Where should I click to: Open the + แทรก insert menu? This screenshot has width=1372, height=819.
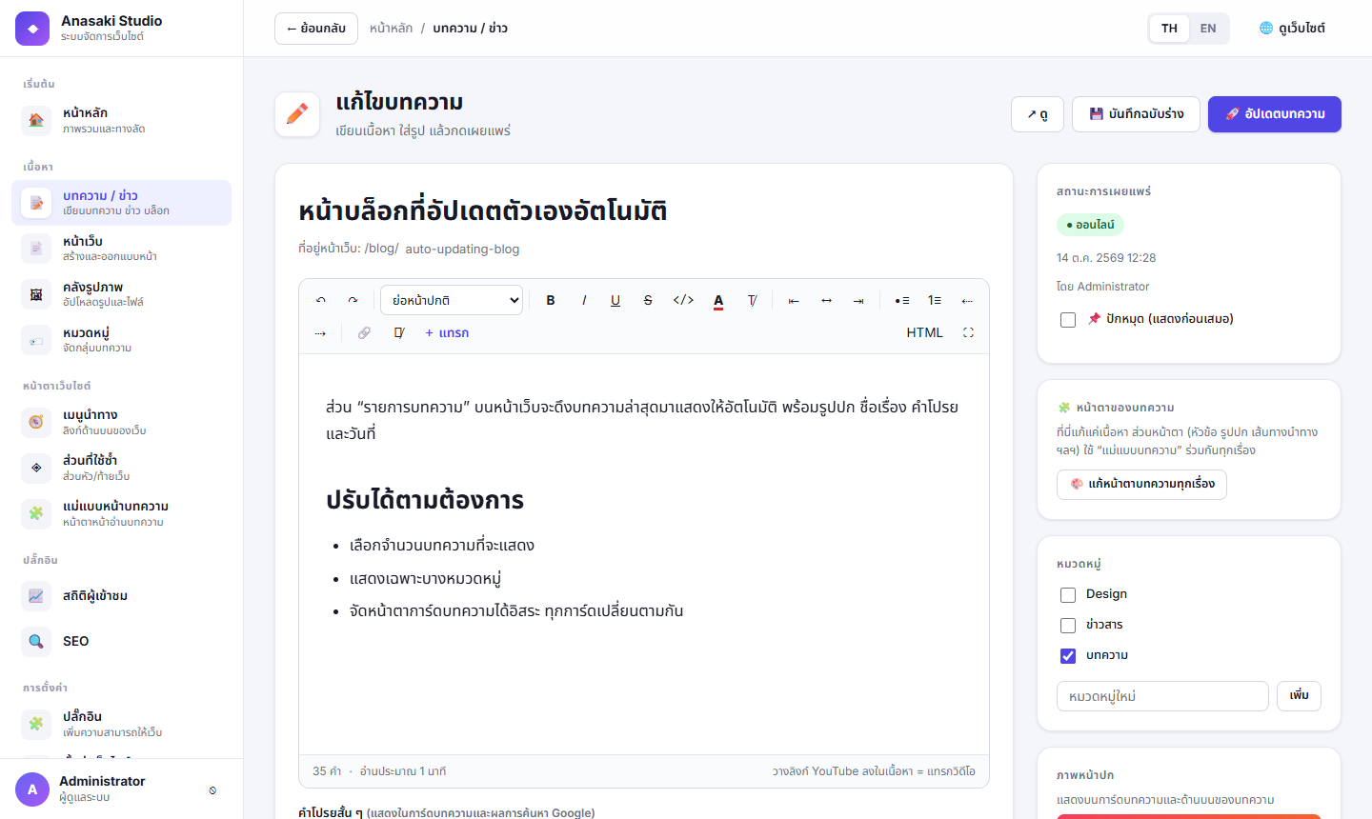pyautogui.click(x=447, y=332)
